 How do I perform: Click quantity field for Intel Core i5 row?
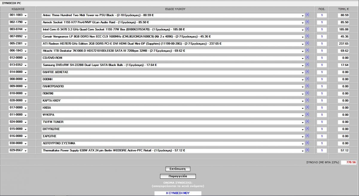[x=322, y=30]
